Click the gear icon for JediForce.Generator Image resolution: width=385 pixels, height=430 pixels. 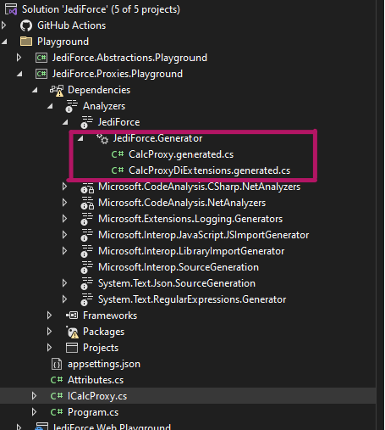102,138
